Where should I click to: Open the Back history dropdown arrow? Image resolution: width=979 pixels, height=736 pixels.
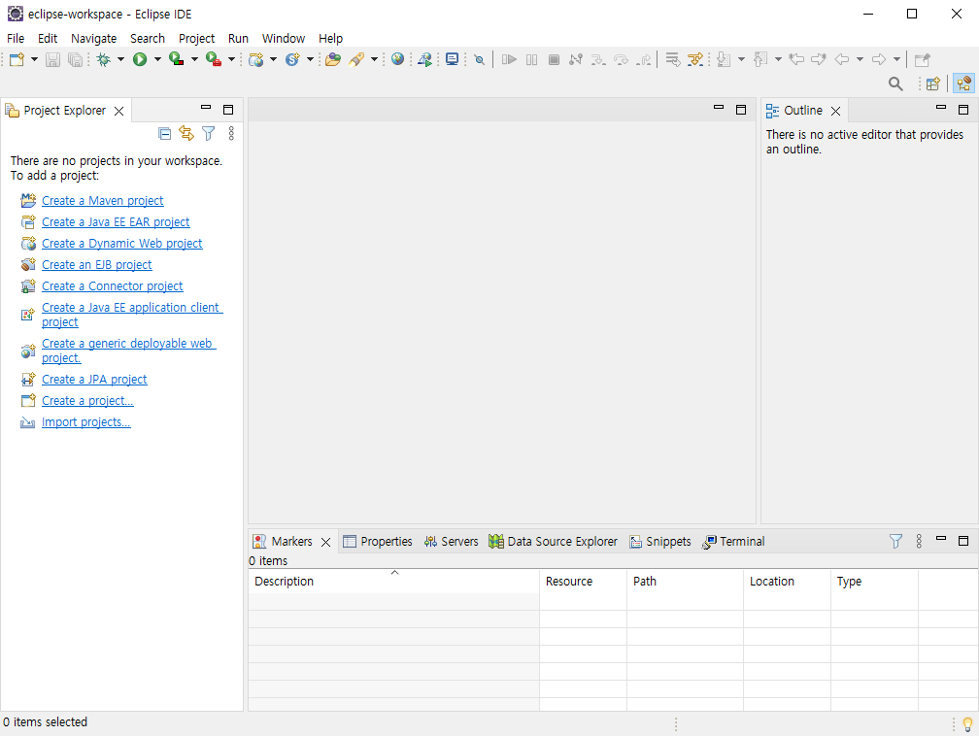(x=860, y=59)
